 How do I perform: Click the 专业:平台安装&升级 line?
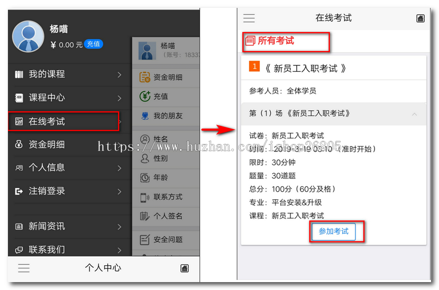click(286, 202)
